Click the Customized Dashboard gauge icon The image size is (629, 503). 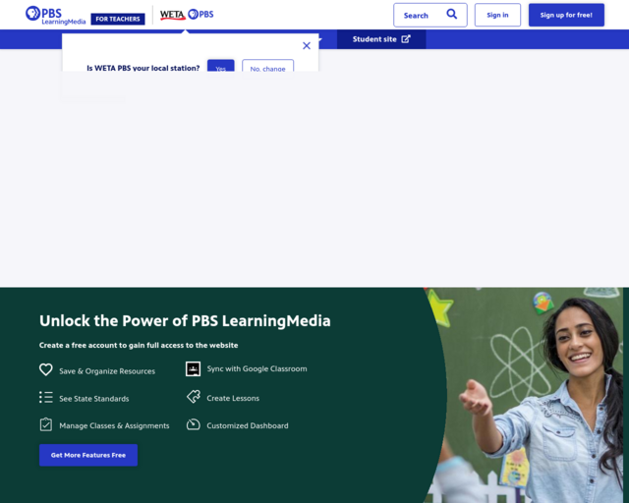194,424
